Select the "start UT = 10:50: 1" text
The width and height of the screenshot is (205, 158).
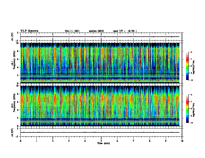[125, 31]
